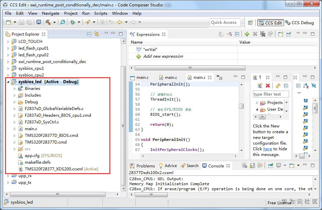Click Project Explorer vertical scrollbar
This screenshot has height=210, width=322.
coord(123,126)
